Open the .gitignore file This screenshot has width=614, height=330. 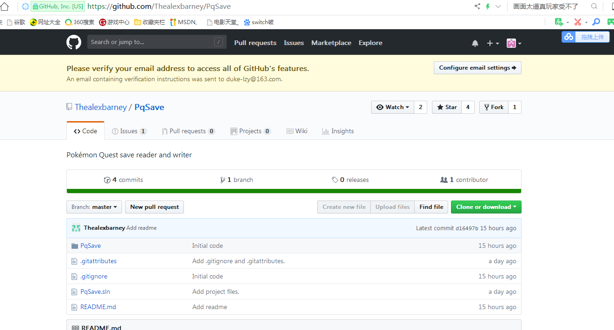coord(94,276)
